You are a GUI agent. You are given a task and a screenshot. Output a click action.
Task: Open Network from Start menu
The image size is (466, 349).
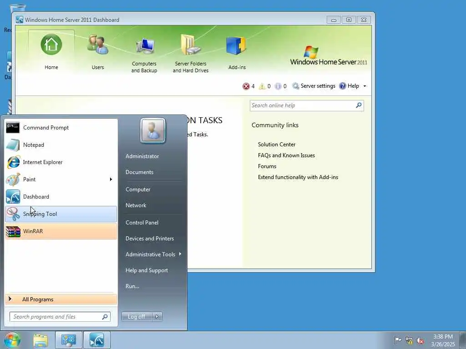136,205
